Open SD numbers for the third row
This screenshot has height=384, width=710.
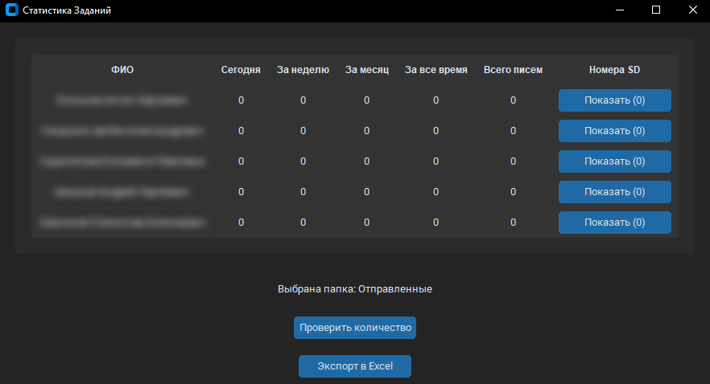coord(614,161)
